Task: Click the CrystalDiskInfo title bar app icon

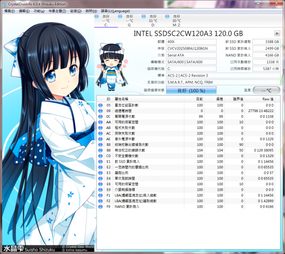Action: click(5, 4)
